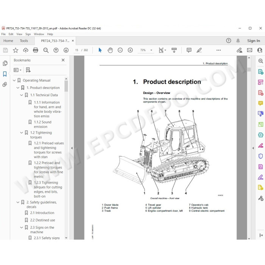This screenshot has width=265, height=265.
Task: View notifications bell
Action: tap(238, 41)
